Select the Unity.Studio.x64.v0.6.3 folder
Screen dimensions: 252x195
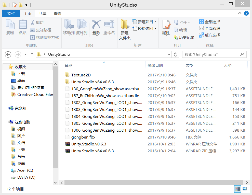tap(89, 82)
